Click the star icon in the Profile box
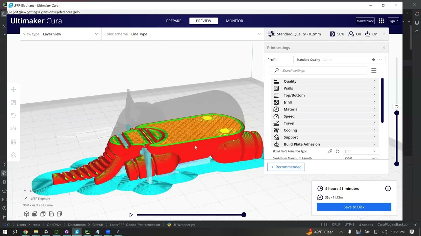 point(373,60)
